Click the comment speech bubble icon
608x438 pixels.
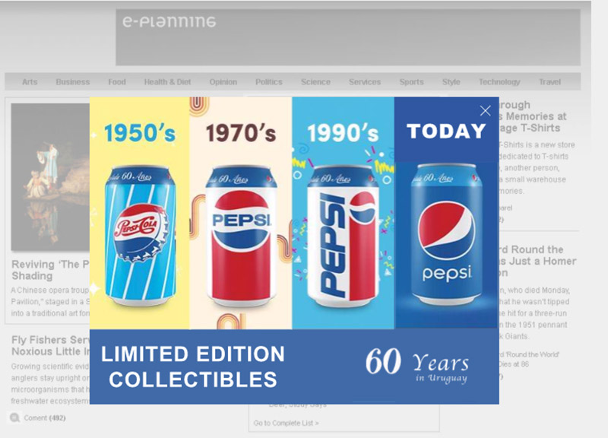tap(14, 417)
